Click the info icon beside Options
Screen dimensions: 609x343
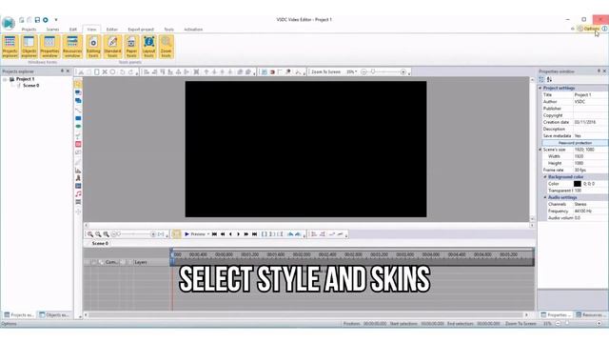[605, 29]
